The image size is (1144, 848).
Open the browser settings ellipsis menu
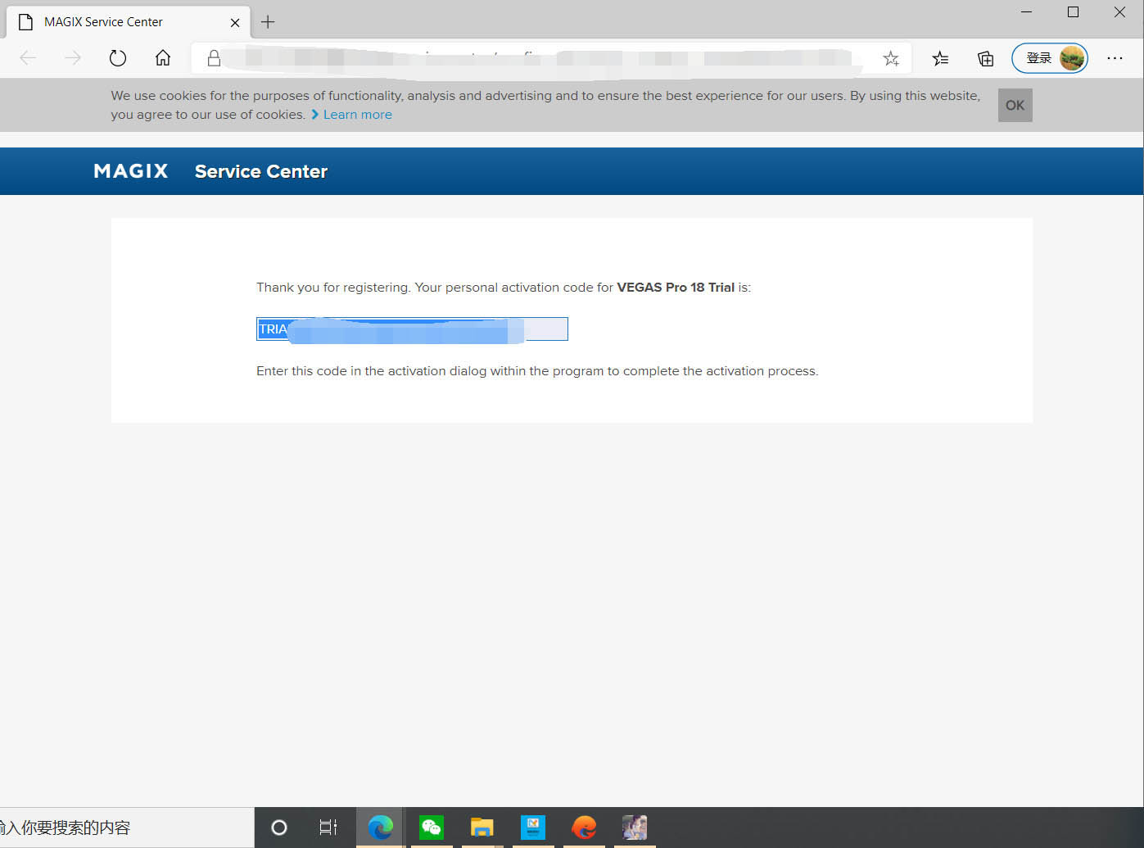point(1115,58)
